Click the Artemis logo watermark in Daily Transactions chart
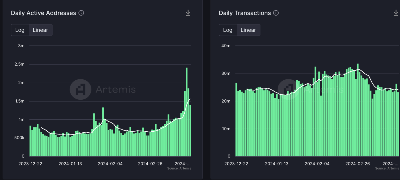 click(288, 89)
